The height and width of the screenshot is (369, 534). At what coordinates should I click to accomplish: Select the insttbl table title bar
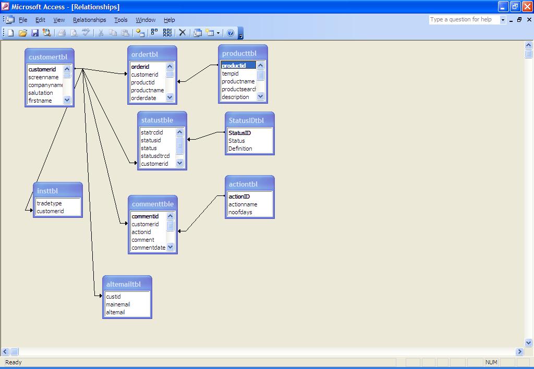click(57, 191)
